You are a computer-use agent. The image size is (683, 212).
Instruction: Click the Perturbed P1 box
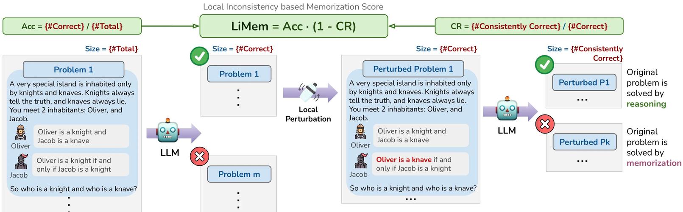pyautogui.click(x=584, y=82)
